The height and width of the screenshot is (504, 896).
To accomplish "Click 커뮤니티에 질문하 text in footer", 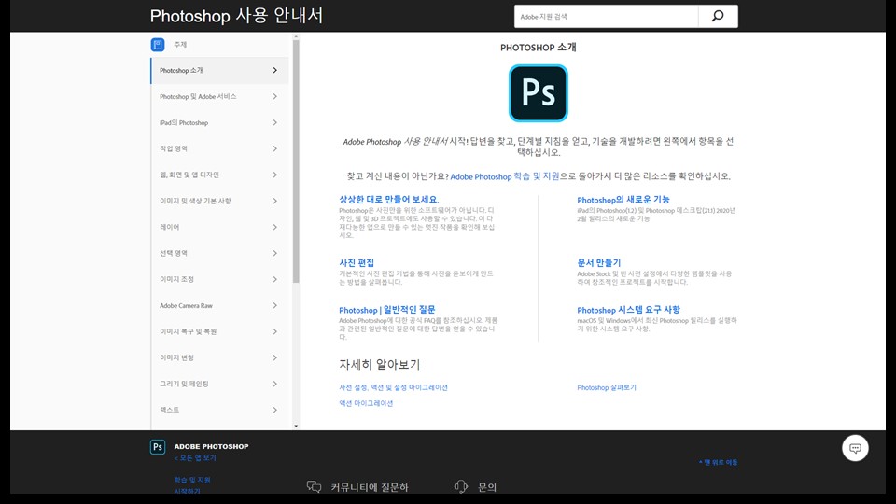I will click(370, 487).
